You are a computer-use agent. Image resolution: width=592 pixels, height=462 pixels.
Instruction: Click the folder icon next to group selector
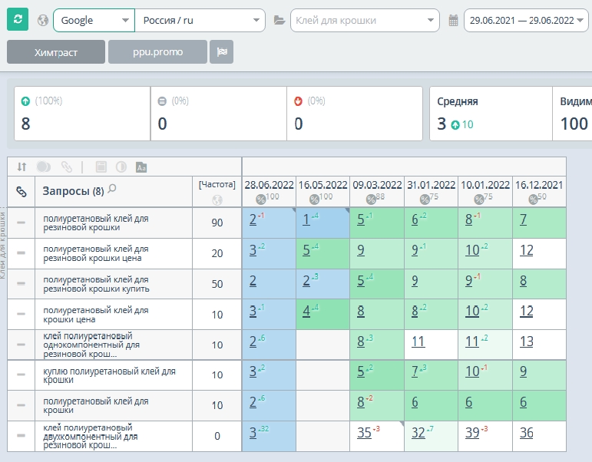(x=279, y=20)
